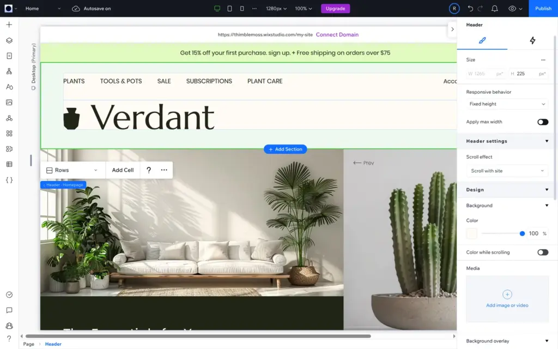The image size is (558, 349).
Task: Switch to Interactions lightning tab
Action: [532, 40]
